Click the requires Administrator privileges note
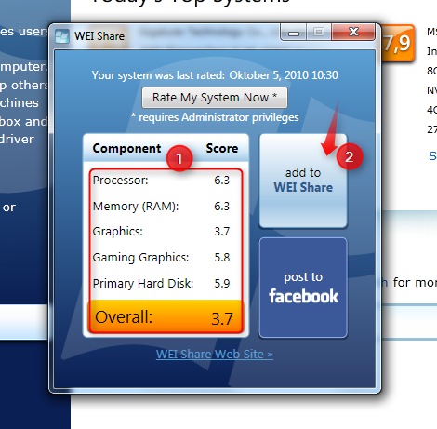 pos(215,117)
